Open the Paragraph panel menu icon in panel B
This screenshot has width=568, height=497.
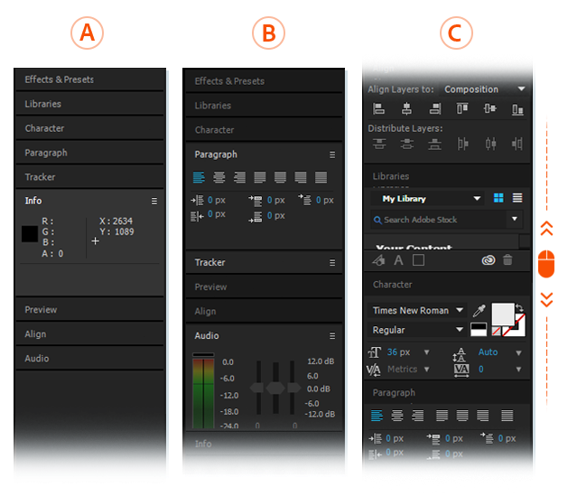click(x=332, y=155)
